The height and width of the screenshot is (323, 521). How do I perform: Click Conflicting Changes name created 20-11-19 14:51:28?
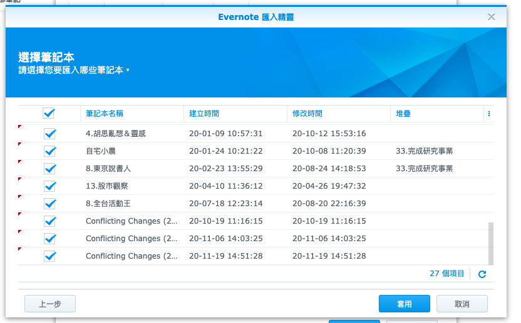click(x=132, y=256)
